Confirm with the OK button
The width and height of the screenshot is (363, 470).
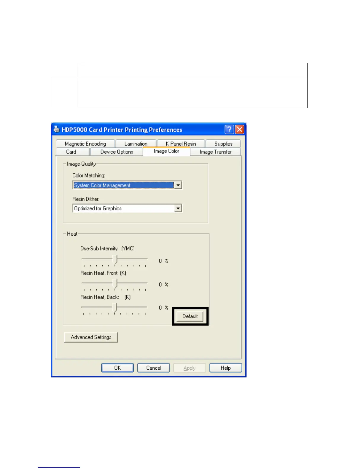tap(117, 368)
